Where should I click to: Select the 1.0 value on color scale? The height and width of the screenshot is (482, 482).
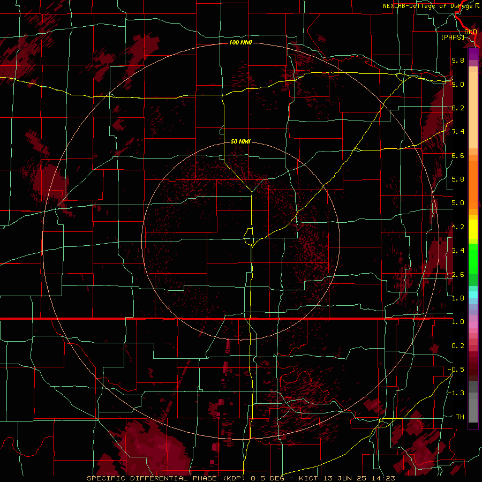point(458,322)
